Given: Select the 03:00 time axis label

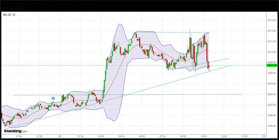Looking at the screenshot, I should (101, 136).
